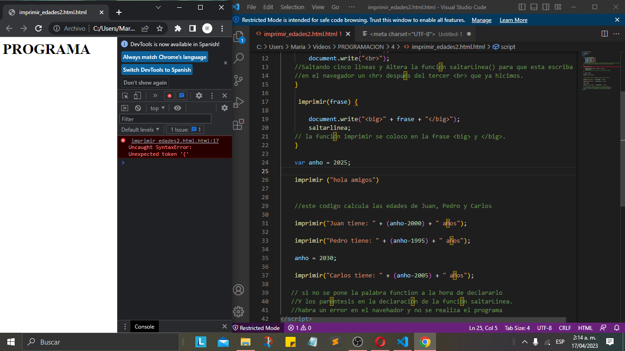The height and width of the screenshot is (351, 625).
Task: Open the Chrome extensions puzzle icon
Action: 178,28
